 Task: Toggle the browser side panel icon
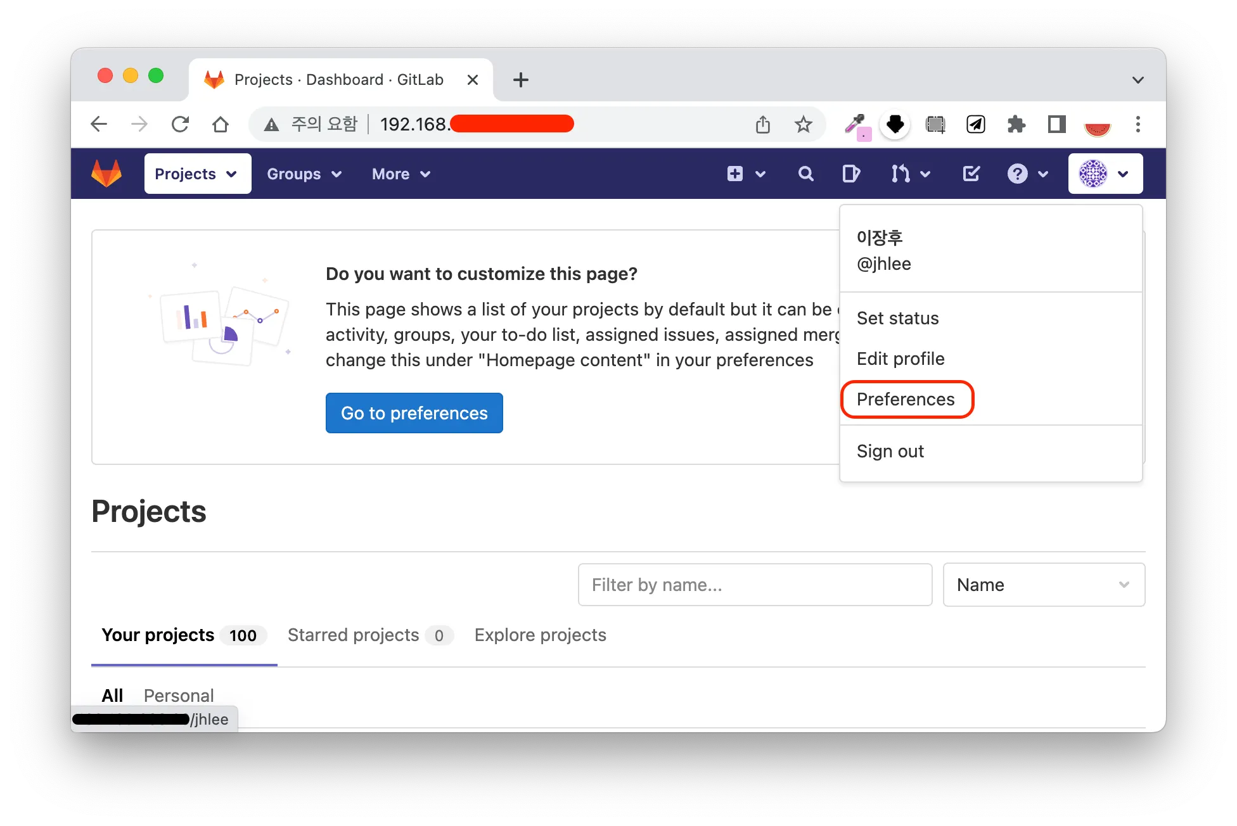(1056, 124)
